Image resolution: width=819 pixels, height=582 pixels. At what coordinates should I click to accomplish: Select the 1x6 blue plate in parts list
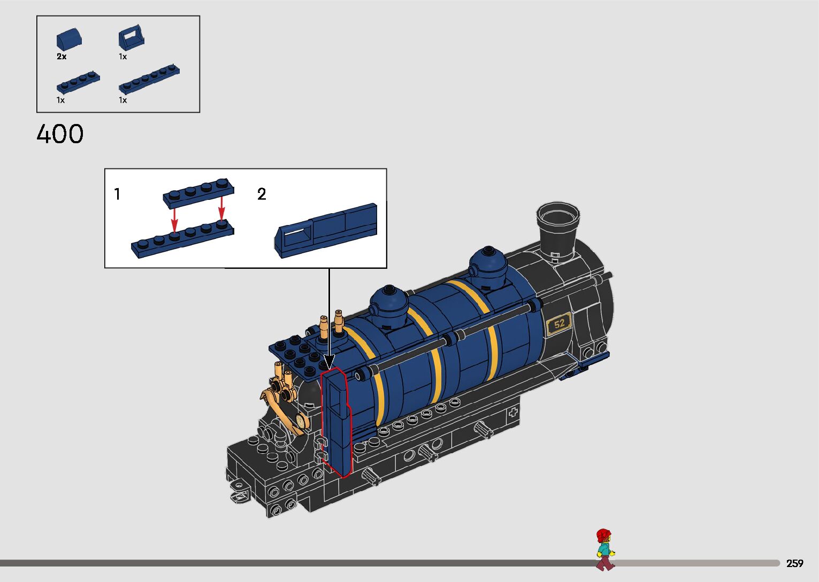pos(149,79)
